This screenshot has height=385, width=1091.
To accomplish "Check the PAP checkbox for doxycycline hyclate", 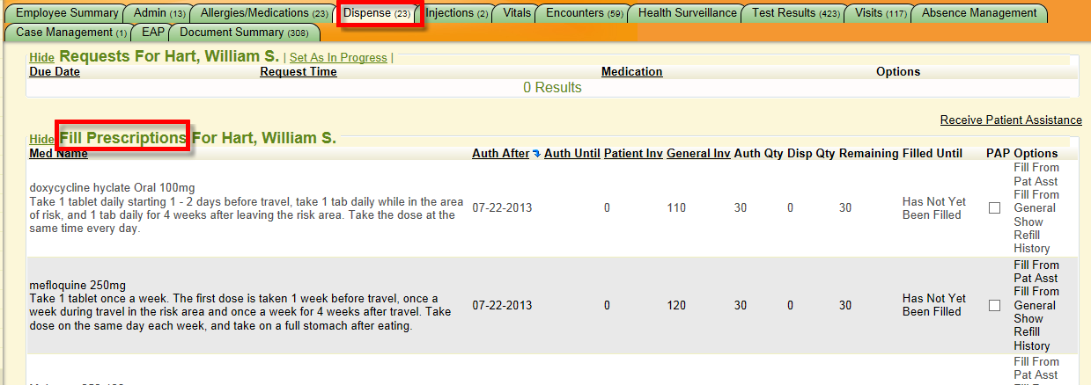I will [x=994, y=208].
